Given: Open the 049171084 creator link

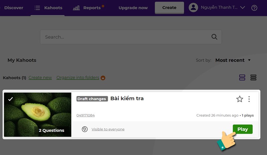Looking at the screenshot, I should 85,115.
